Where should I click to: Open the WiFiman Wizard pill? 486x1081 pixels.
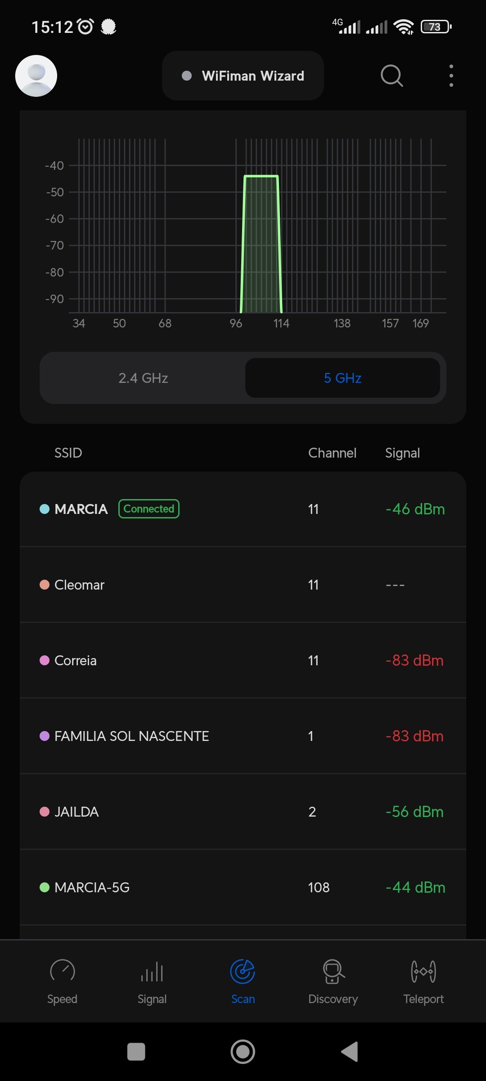coord(243,76)
